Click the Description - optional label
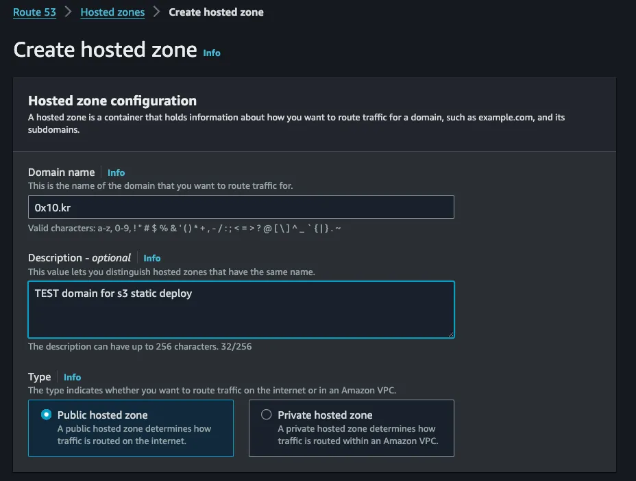The width and height of the screenshot is (636, 481). click(x=79, y=258)
